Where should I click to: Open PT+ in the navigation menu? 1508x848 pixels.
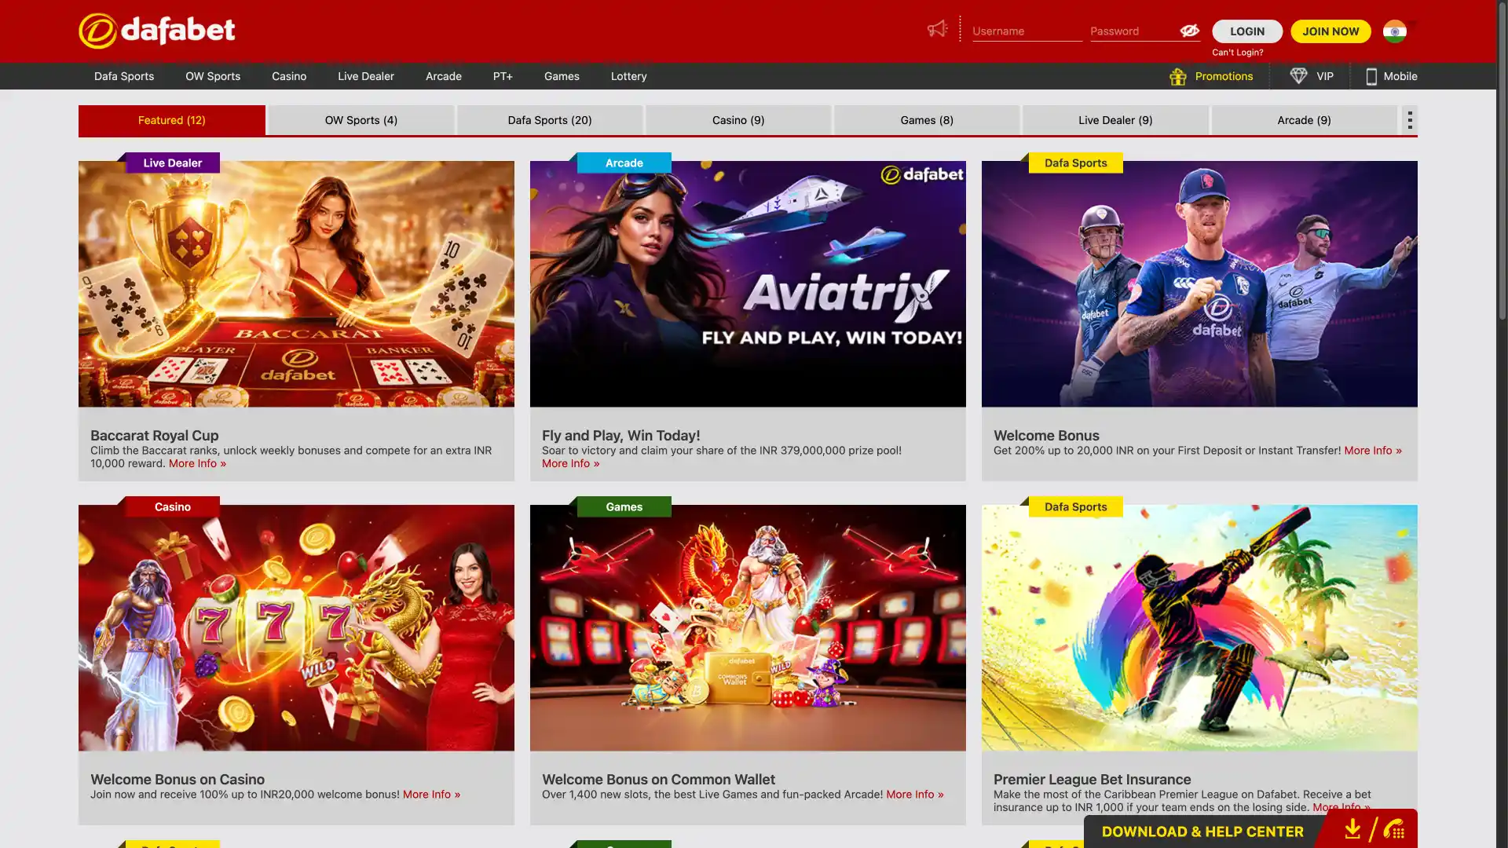(503, 76)
